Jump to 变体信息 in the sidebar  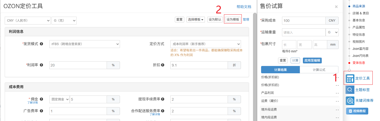359,63
